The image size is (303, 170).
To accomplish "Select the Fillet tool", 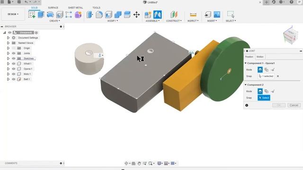I will pos(99,15).
